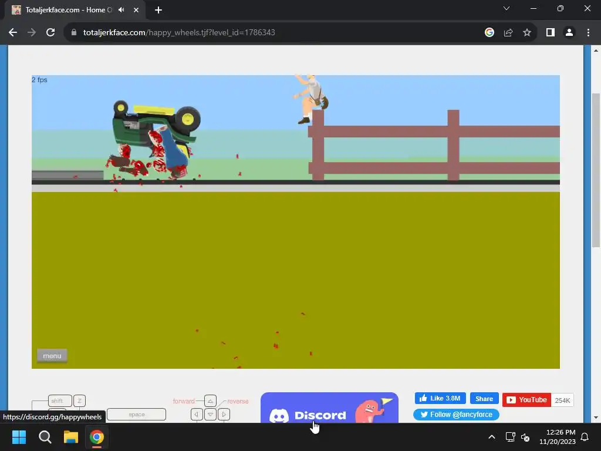Click the up arrow key diagram
Image resolution: width=601 pixels, height=451 pixels.
210,401
